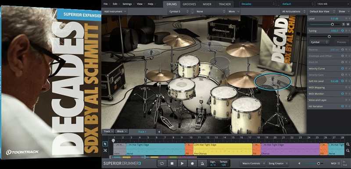Screen dimensions: 351x169
Task: Click the Tuning slider knob
Action: click(x=329, y=36)
